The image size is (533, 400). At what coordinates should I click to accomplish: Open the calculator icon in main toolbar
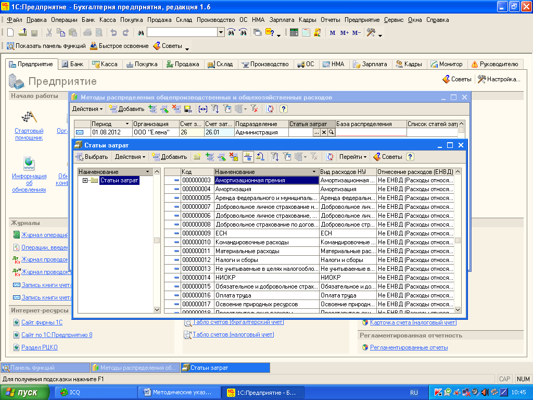click(294, 33)
